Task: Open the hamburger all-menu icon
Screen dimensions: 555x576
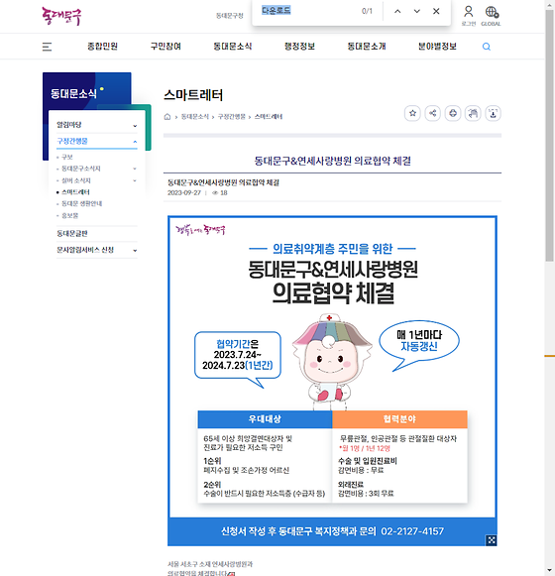Action: [47, 47]
